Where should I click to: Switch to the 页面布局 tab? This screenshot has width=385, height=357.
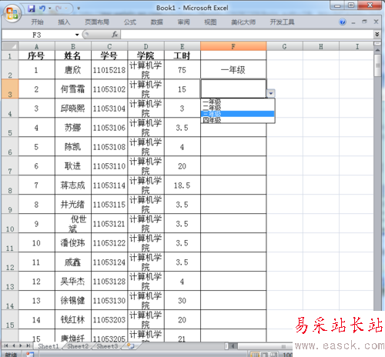(x=97, y=22)
